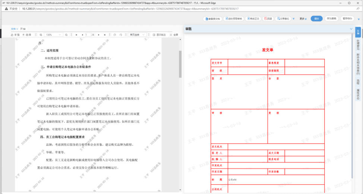
Task: Switch viewer to 全屏 fullscreen
Action: pyautogui.click(x=174, y=35)
